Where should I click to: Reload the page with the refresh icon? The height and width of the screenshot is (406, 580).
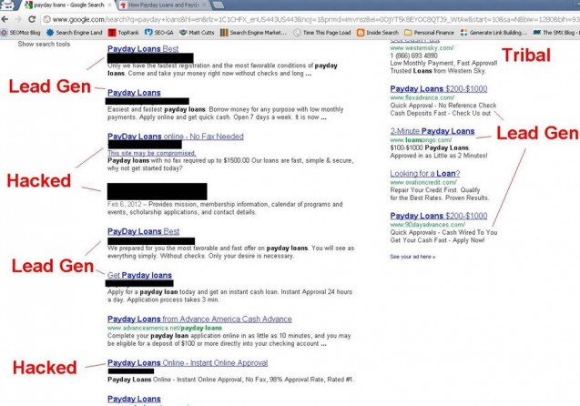[32, 19]
